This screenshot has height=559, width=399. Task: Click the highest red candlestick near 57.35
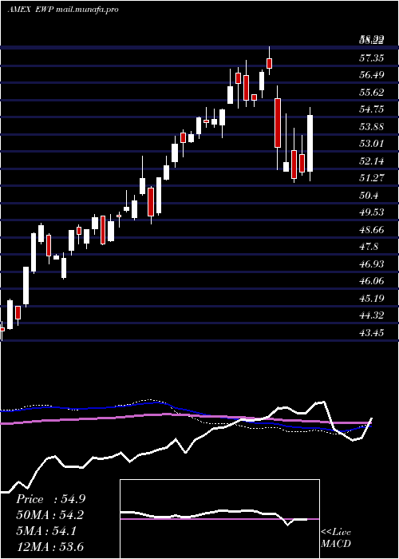point(270,63)
